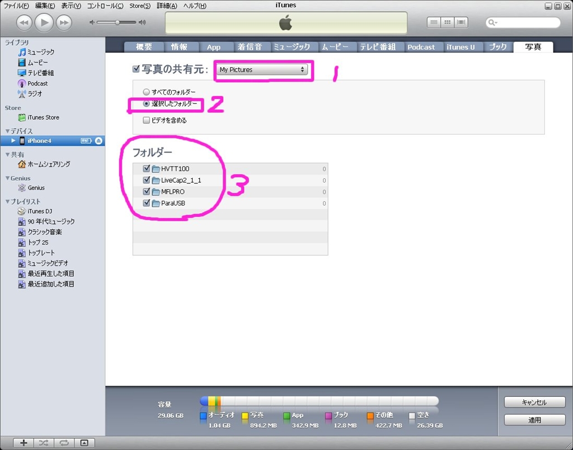Click the rewind previous track button
This screenshot has height=450, width=573.
point(24,22)
